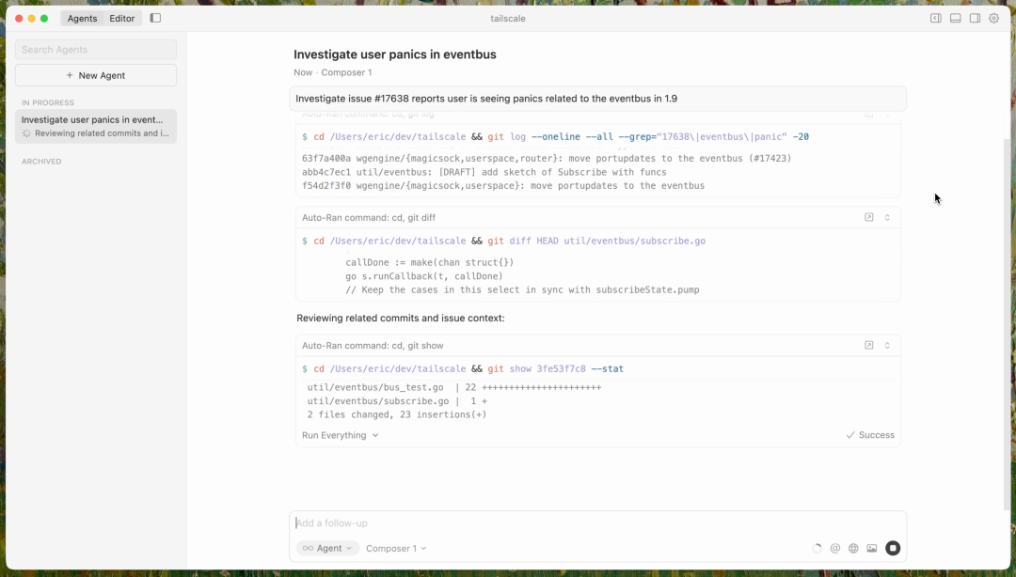The image size is (1016, 577).
Task: Click the ARCHIVED section header
Action: pos(41,162)
